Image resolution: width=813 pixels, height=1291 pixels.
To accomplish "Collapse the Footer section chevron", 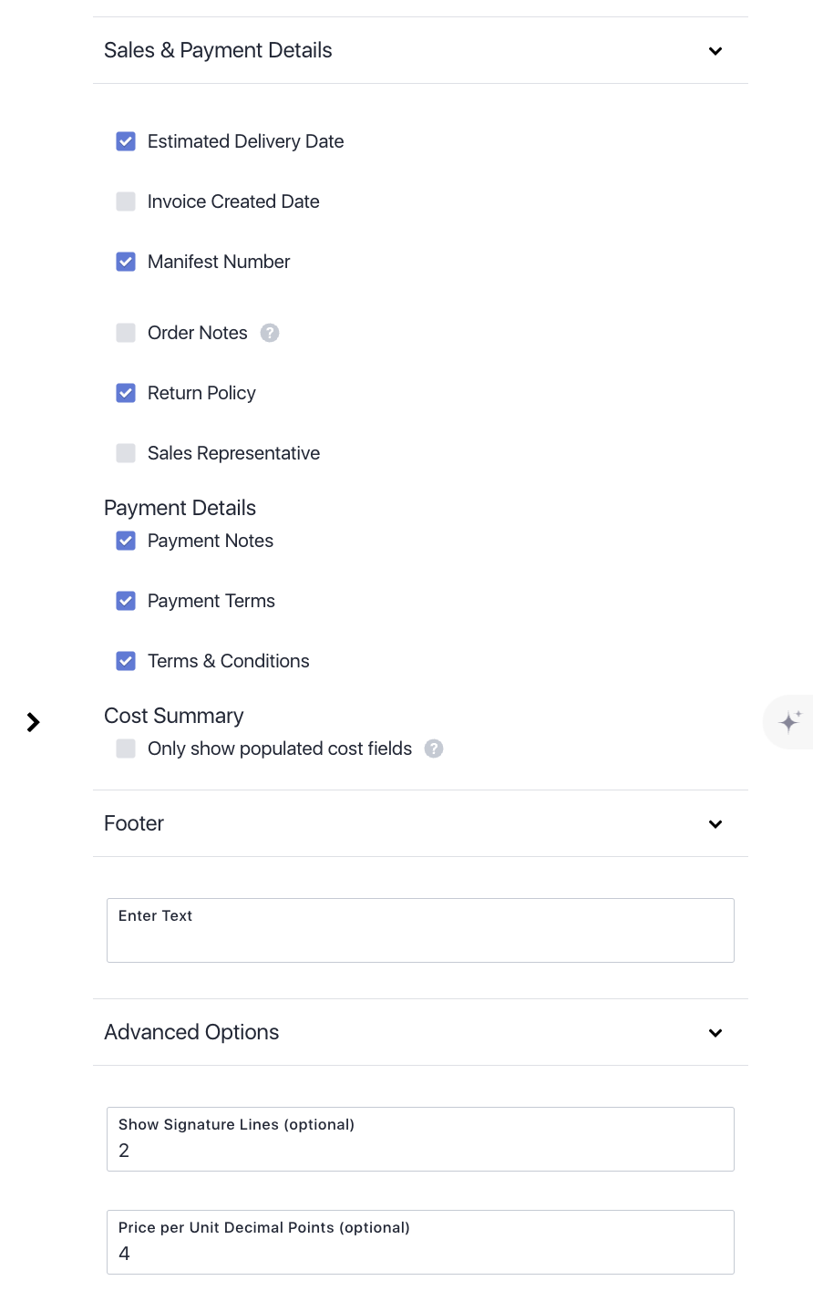I will pyautogui.click(x=715, y=824).
